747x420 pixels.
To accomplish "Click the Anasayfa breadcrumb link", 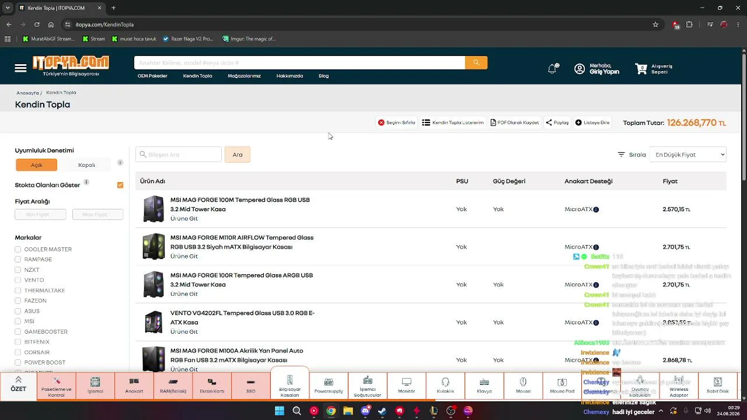I will 27,93.
